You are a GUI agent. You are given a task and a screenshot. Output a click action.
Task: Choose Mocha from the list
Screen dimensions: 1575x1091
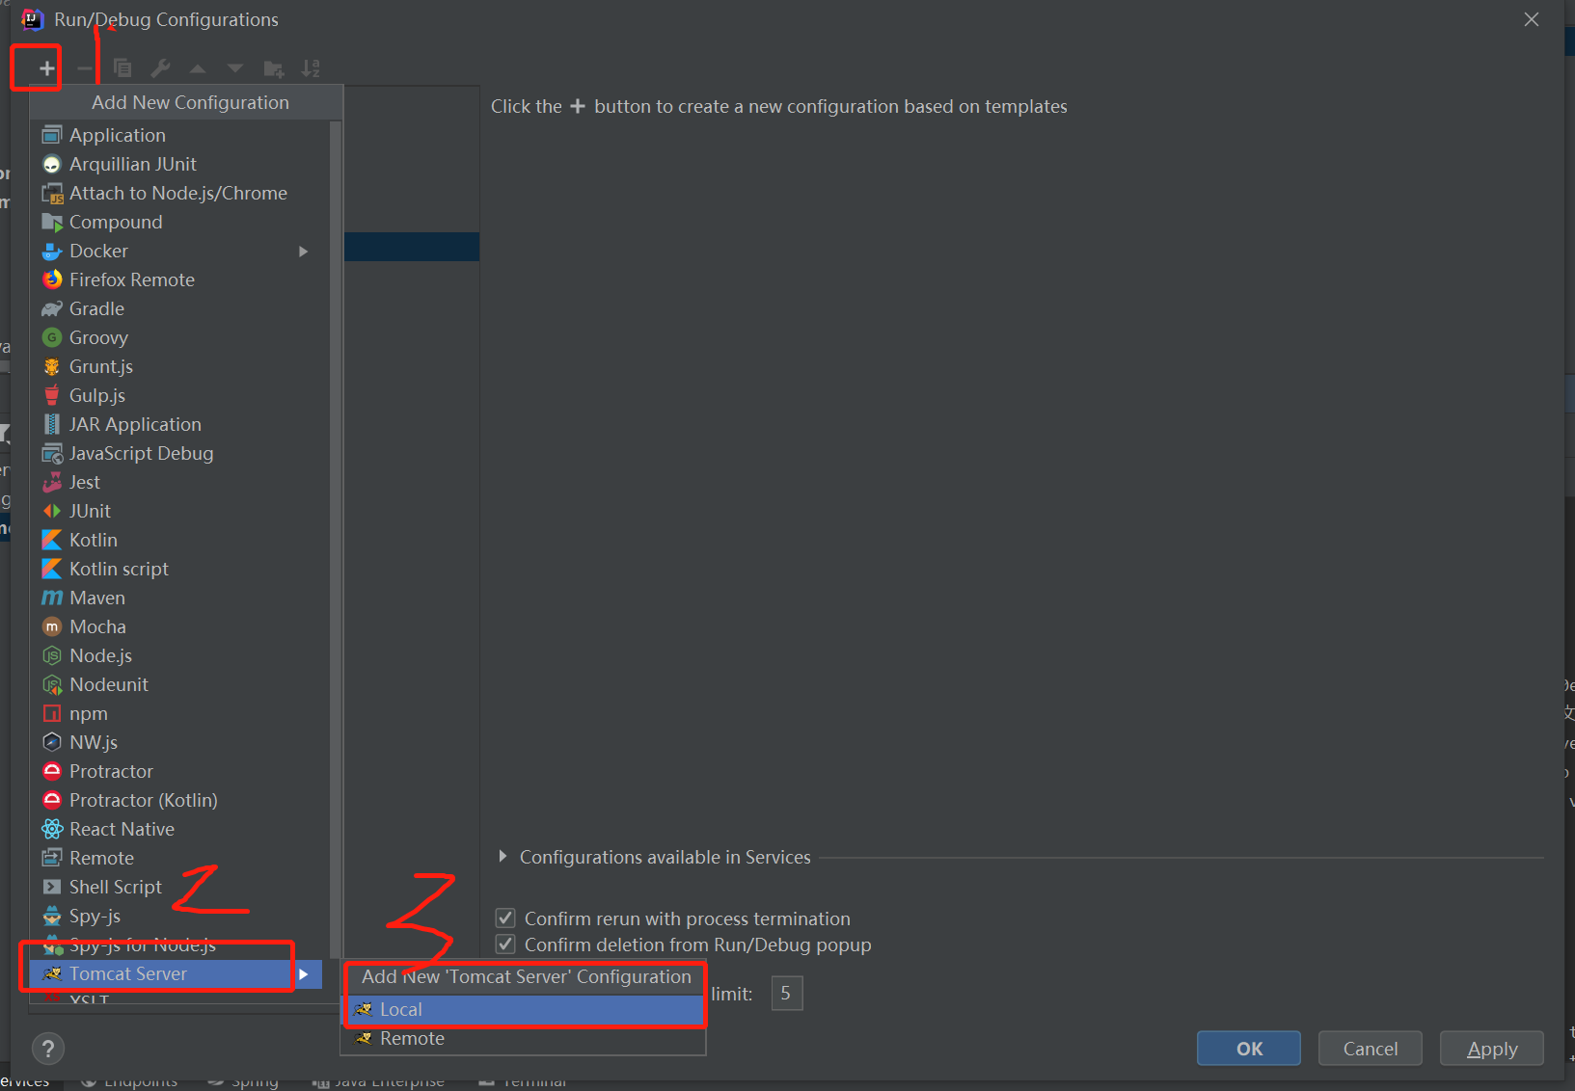(179, 626)
